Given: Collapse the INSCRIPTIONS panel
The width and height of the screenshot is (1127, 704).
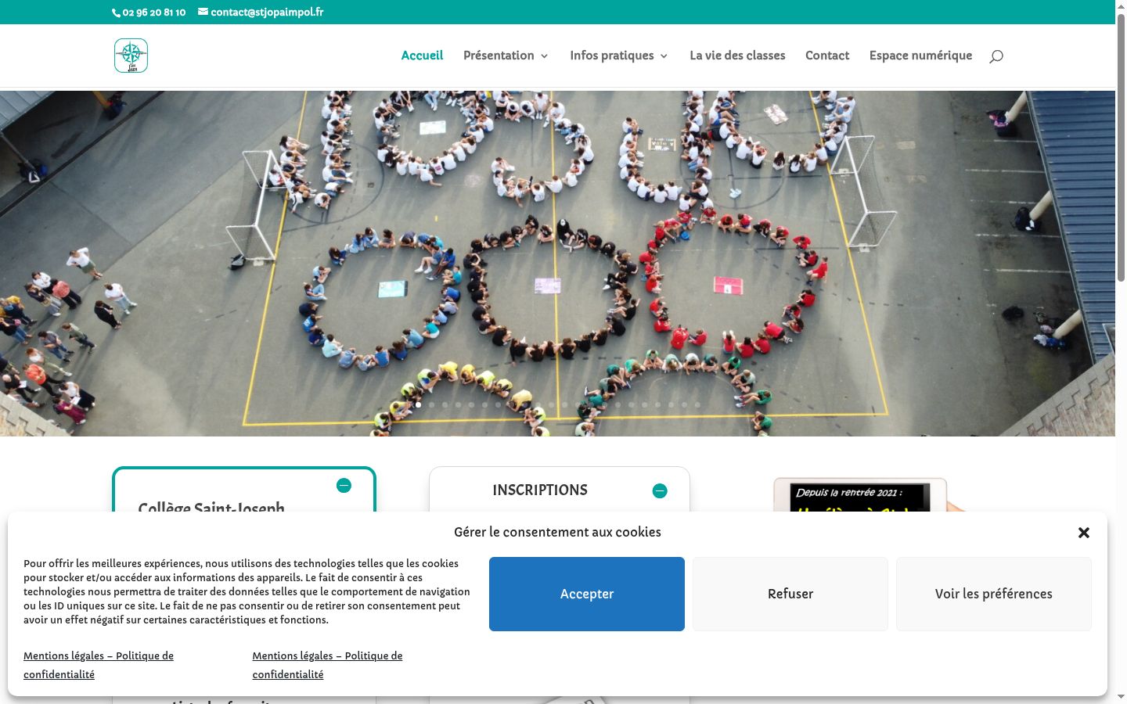Looking at the screenshot, I should pos(660,490).
